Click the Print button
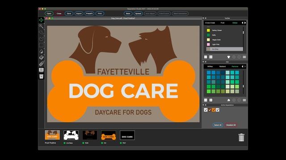 click(x=100, y=13)
